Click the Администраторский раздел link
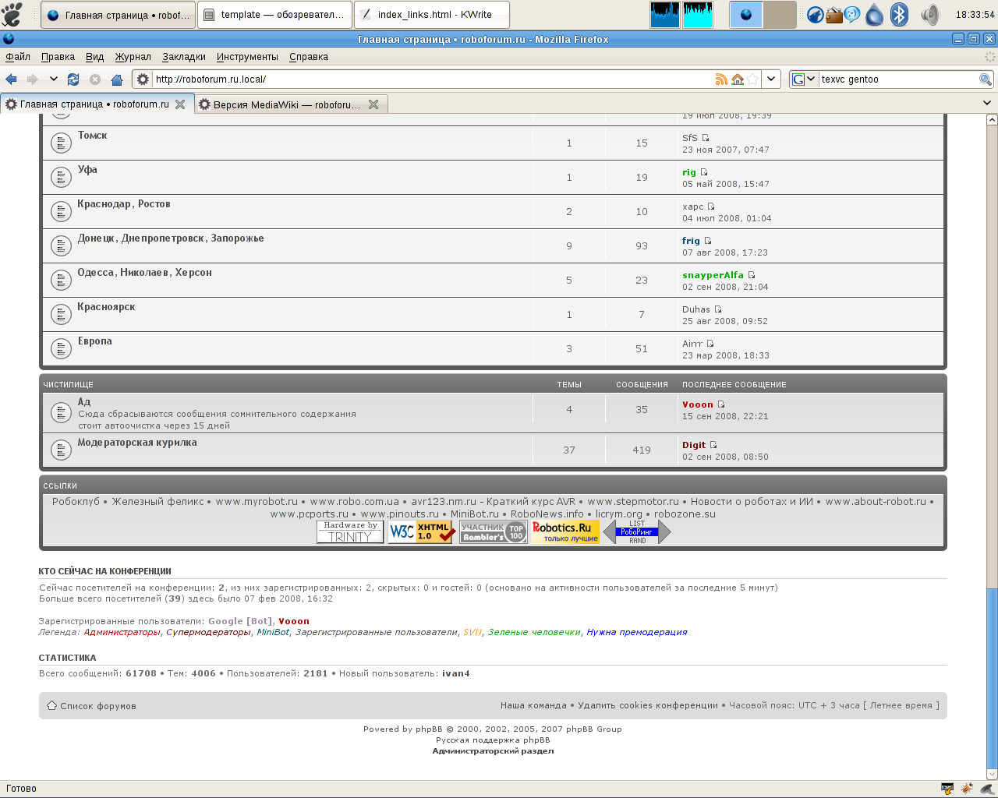 pyautogui.click(x=493, y=751)
